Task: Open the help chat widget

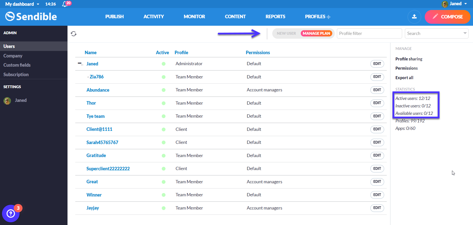Action: [x=11, y=213]
